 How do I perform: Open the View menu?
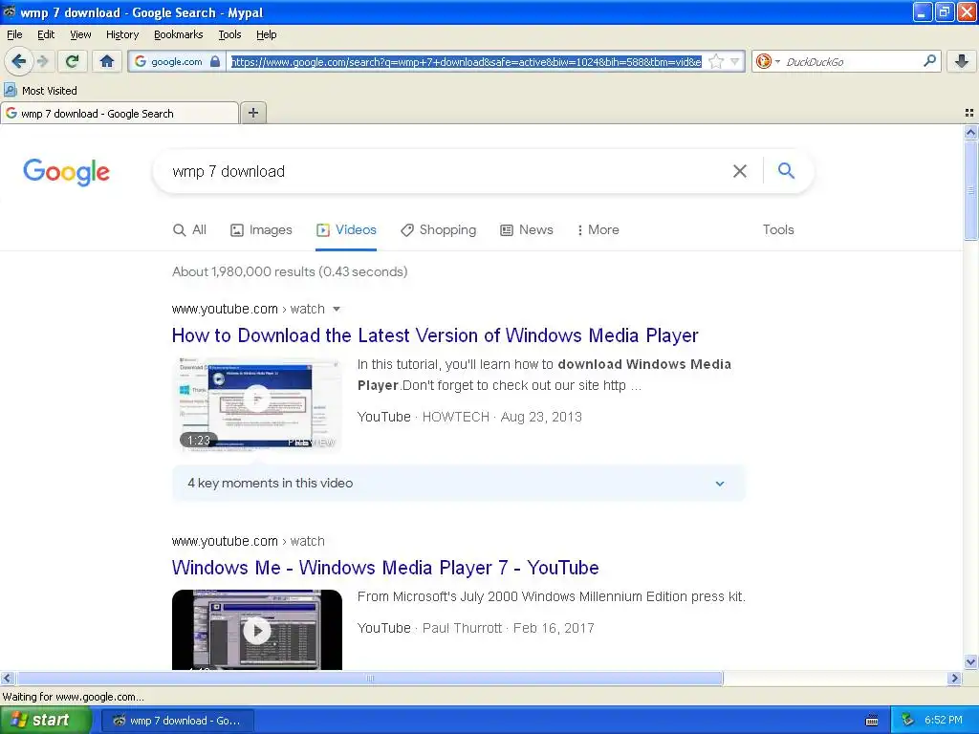80,34
